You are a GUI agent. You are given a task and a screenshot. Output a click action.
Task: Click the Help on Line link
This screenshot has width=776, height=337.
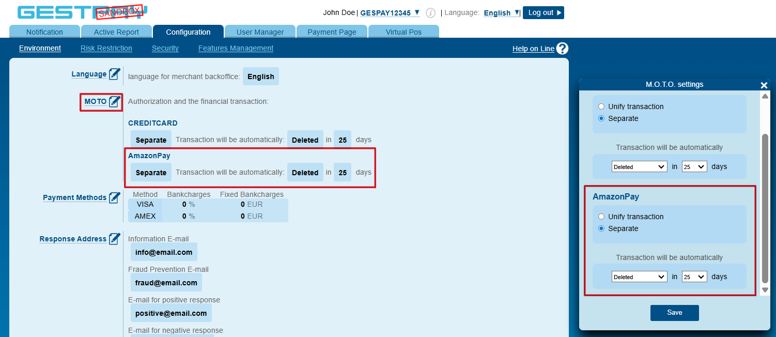pyautogui.click(x=533, y=49)
